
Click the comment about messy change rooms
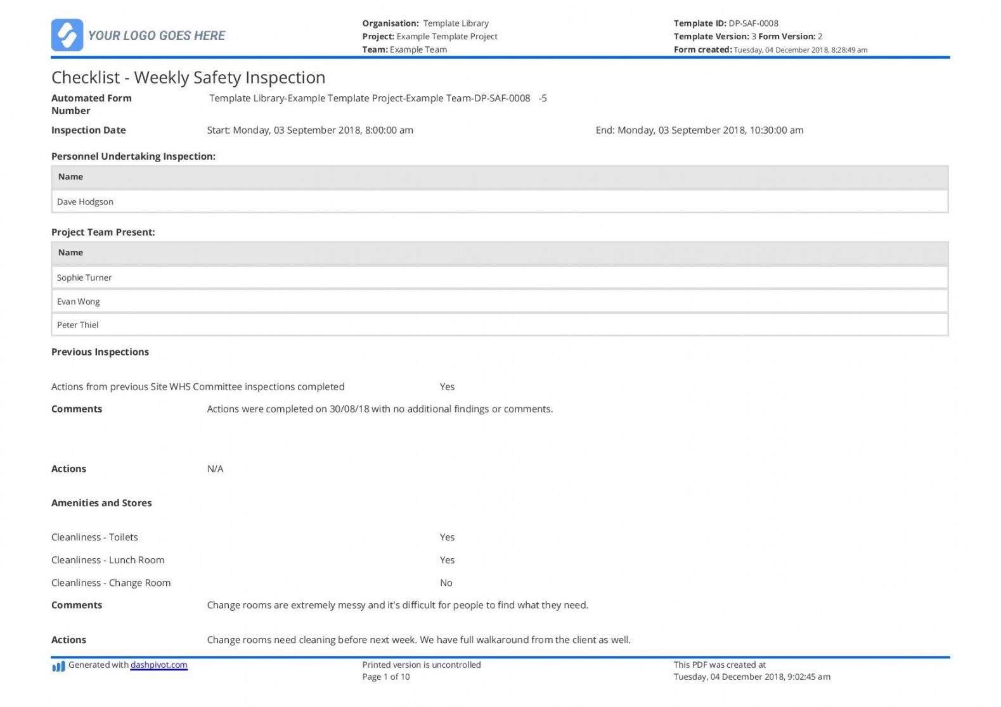click(x=397, y=605)
